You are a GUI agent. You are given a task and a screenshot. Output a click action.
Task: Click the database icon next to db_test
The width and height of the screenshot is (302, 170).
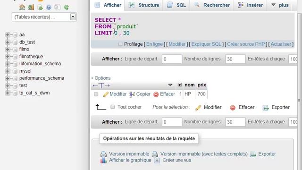(x=15, y=42)
